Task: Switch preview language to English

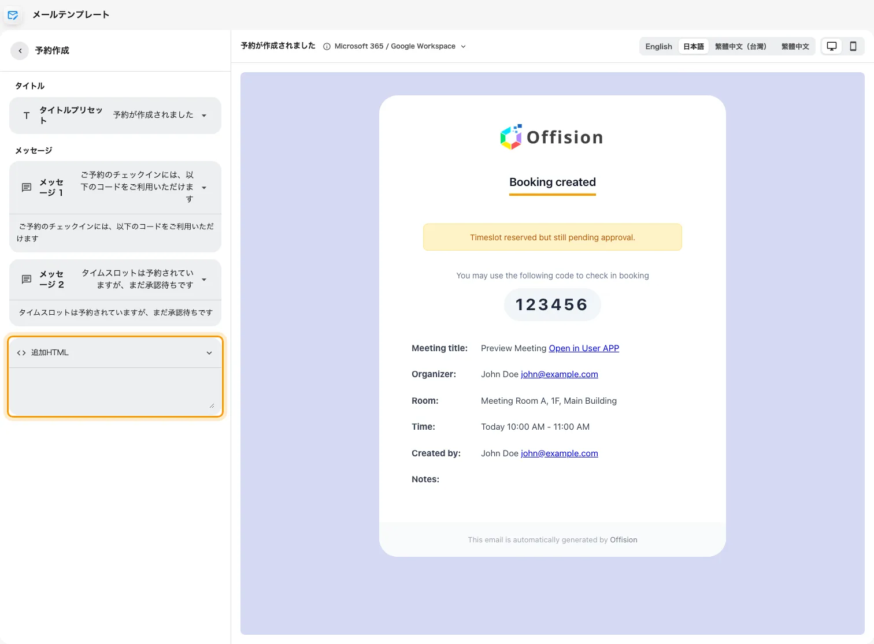Action: (x=658, y=46)
